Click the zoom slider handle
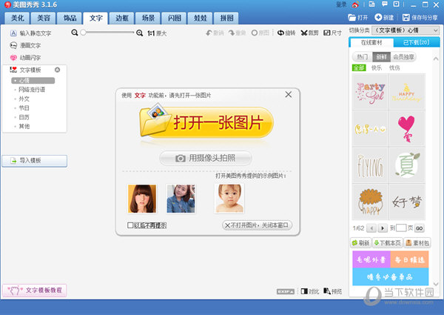The width and height of the screenshot is (444, 315). point(84,33)
